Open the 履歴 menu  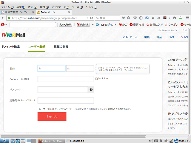(x=44, y=7)
